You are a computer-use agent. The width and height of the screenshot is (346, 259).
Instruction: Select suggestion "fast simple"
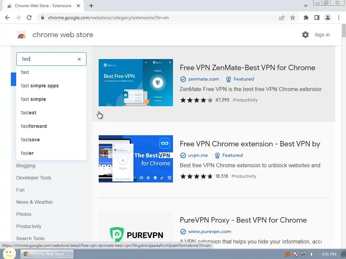click(x=51, y=99)
